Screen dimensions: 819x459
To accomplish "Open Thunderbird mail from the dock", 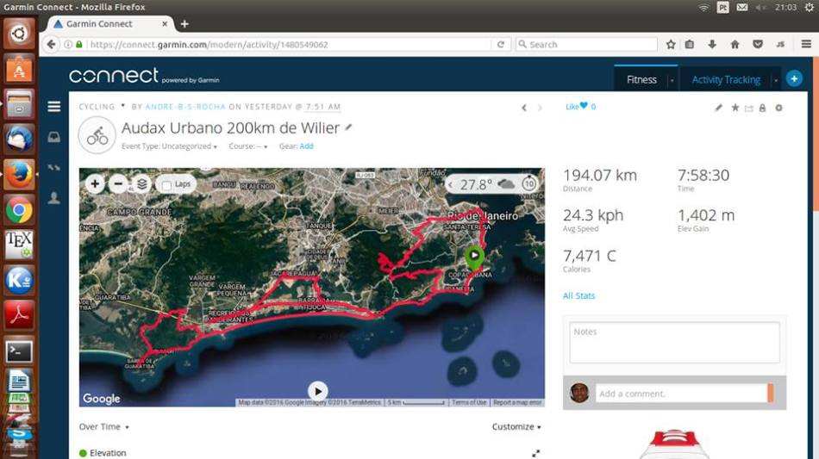I will pos(19,140).
